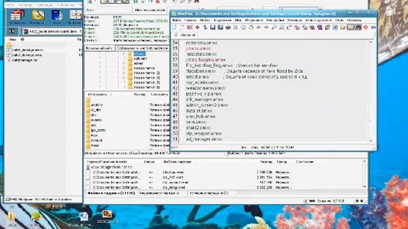The image size is (408, 229).
Task: Open the parent '..' folder in WinRAR
Action: [x=10, y=45]
